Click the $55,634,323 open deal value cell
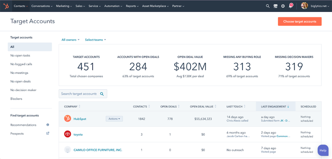The width and height of the screenshot is (332, 159). coord(203,119)
